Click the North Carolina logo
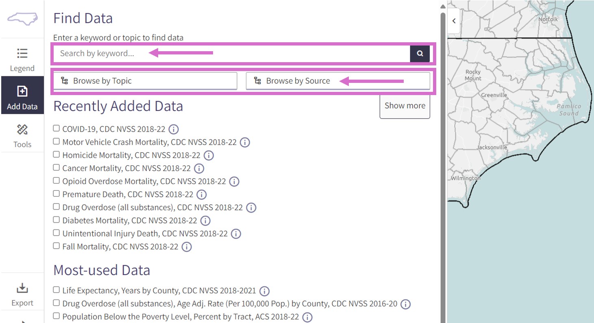 (x=22, y=18)
